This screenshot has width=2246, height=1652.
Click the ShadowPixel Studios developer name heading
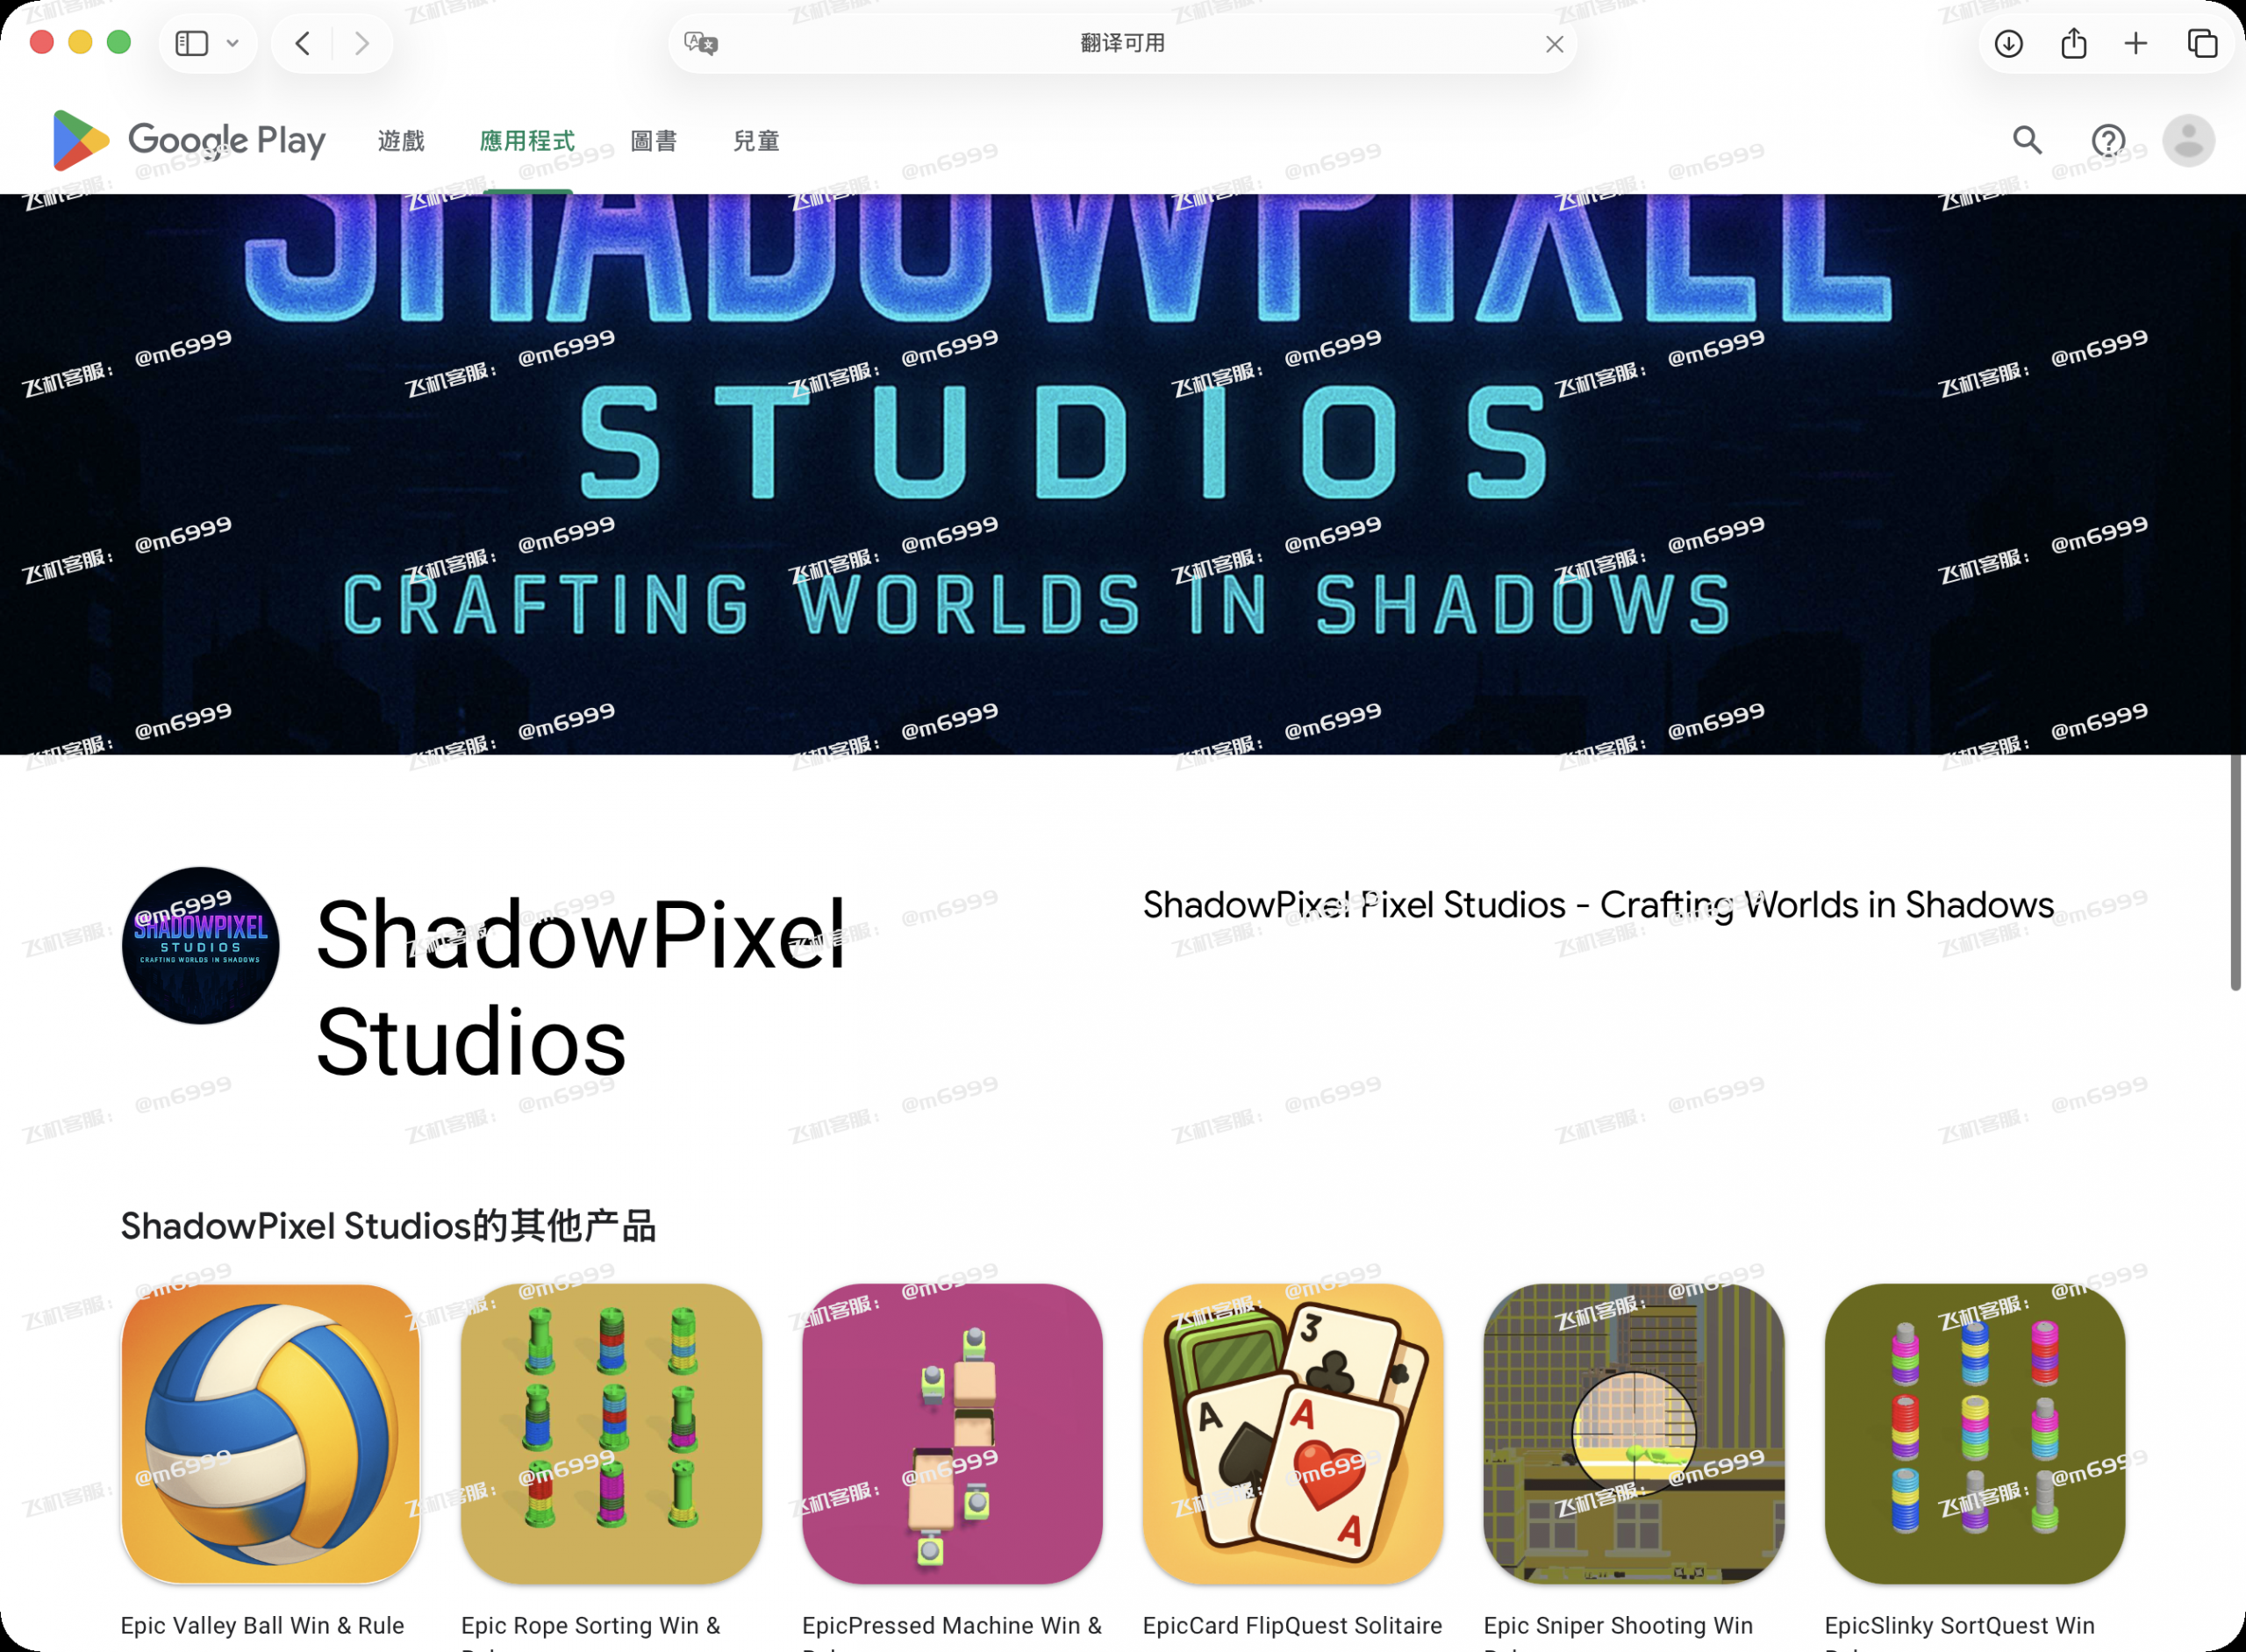581,988
